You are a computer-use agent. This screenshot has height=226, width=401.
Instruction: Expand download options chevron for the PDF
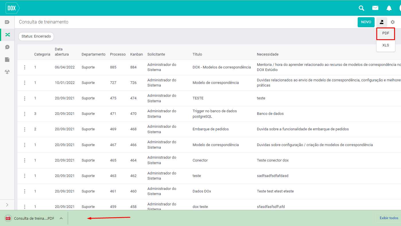61,218
